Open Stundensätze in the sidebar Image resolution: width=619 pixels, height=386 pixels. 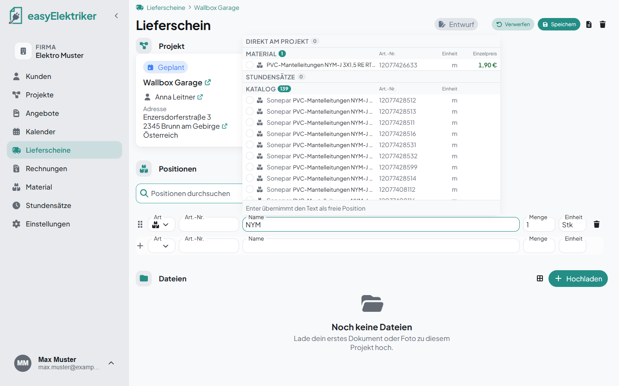pos(64,205)
